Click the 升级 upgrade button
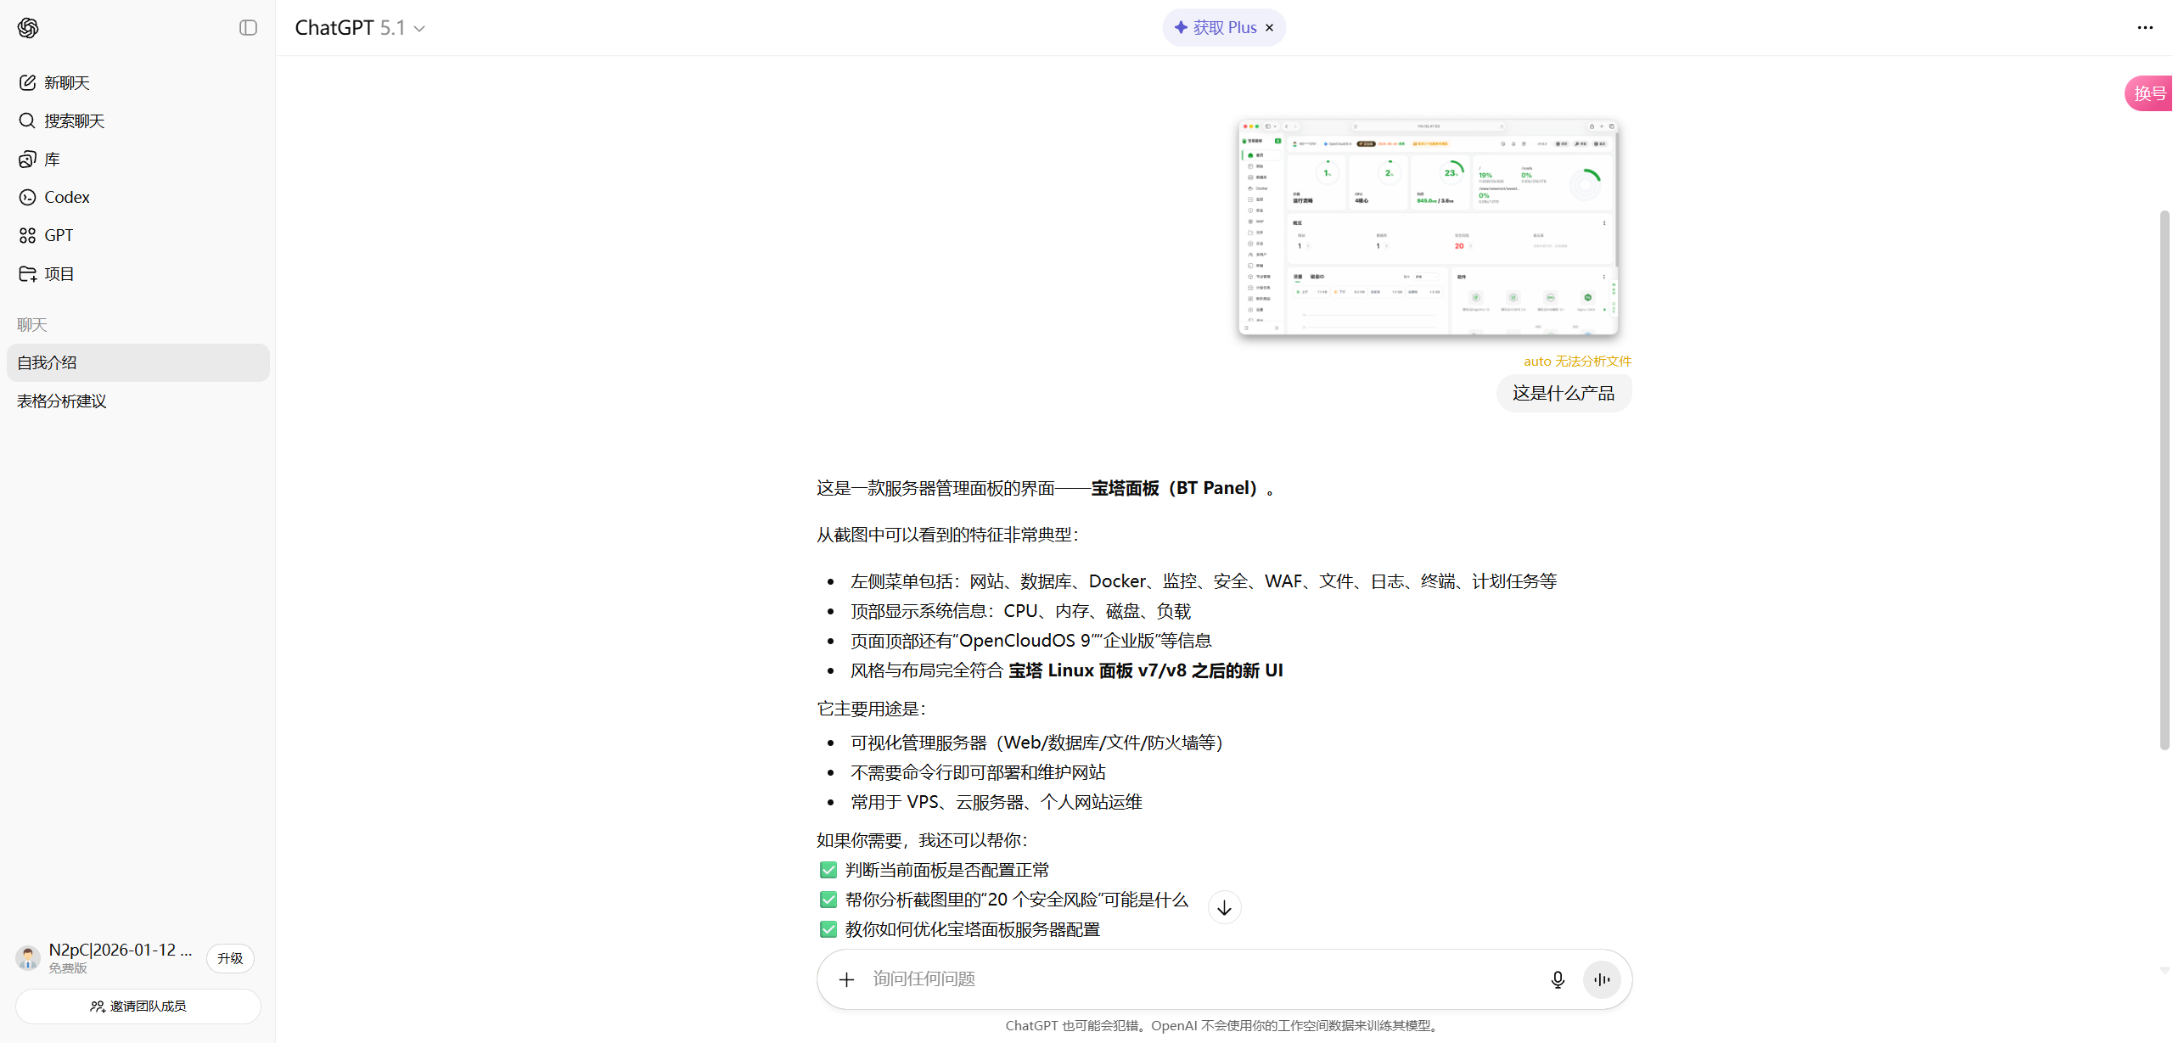This screenshot has width=2173, height=1043. point(229,958)
